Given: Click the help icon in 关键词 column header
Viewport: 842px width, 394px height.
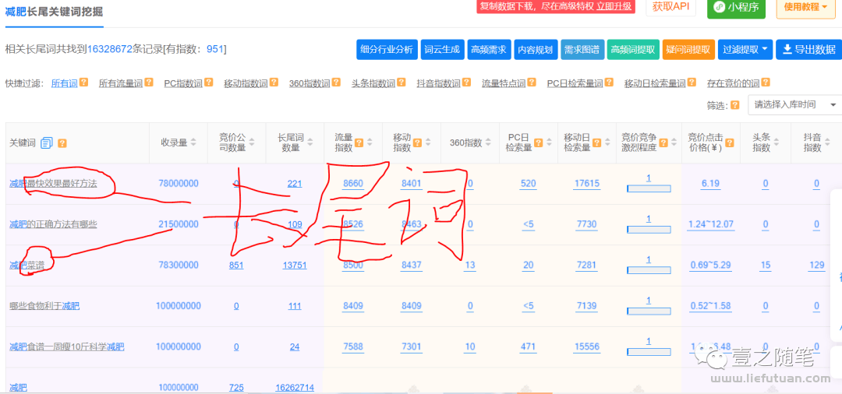Looking at the screenshot, I should 62,143.
